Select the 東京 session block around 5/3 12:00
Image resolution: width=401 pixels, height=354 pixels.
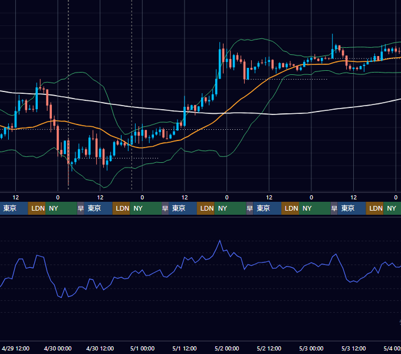pos(352,208)
